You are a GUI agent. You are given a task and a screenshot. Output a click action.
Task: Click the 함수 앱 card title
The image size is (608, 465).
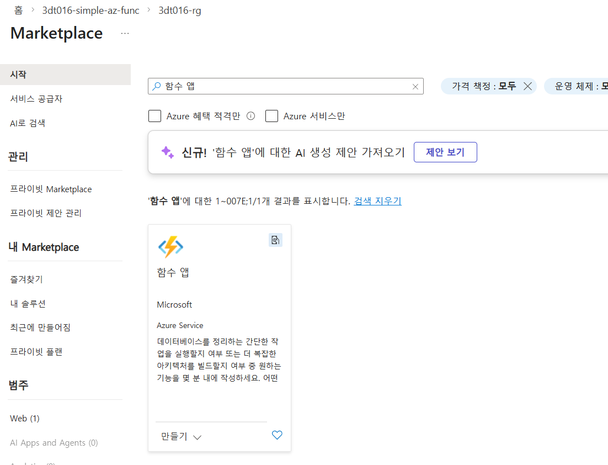(x=173, y=272)
